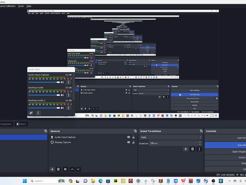Remove selected source with the trash icon
Image resolution: width=246 pixels, height=185 pixels.
coord(58,169)
